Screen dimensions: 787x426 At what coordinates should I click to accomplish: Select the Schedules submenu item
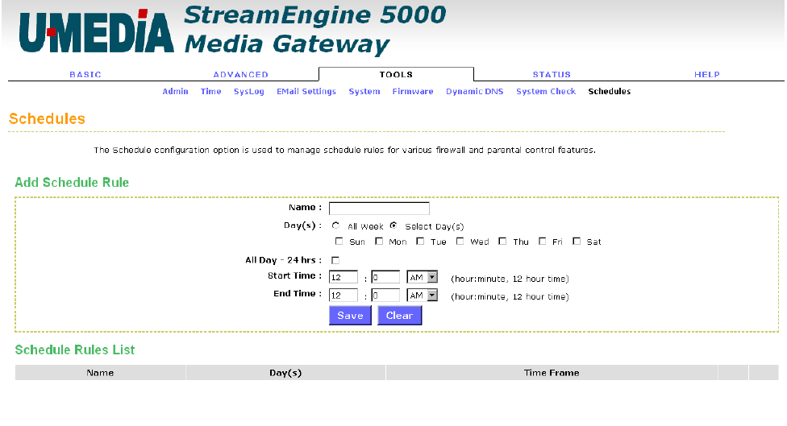tap(610, 91)
